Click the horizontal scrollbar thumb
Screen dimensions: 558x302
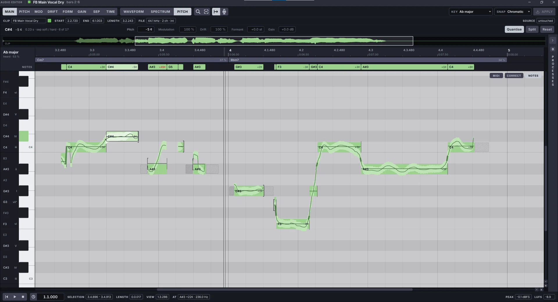(285, 290)
